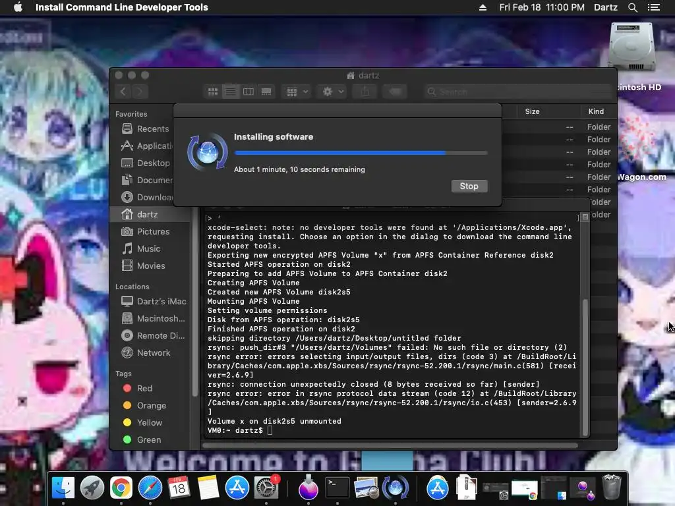675x506 pixels.
Task: Open Remote Disc under Locations
Action: [x=152, y=335]
